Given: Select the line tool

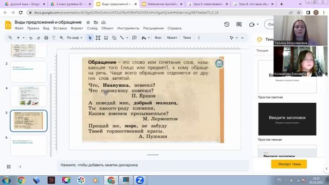Looking at the screenshot, I should (x=122, y=38).
